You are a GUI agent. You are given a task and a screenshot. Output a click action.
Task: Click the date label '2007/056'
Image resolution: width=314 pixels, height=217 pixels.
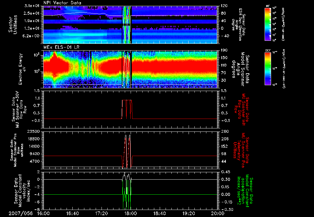[21, 213]
